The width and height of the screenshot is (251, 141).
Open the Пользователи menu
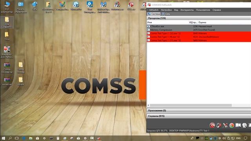click(203, 10)
